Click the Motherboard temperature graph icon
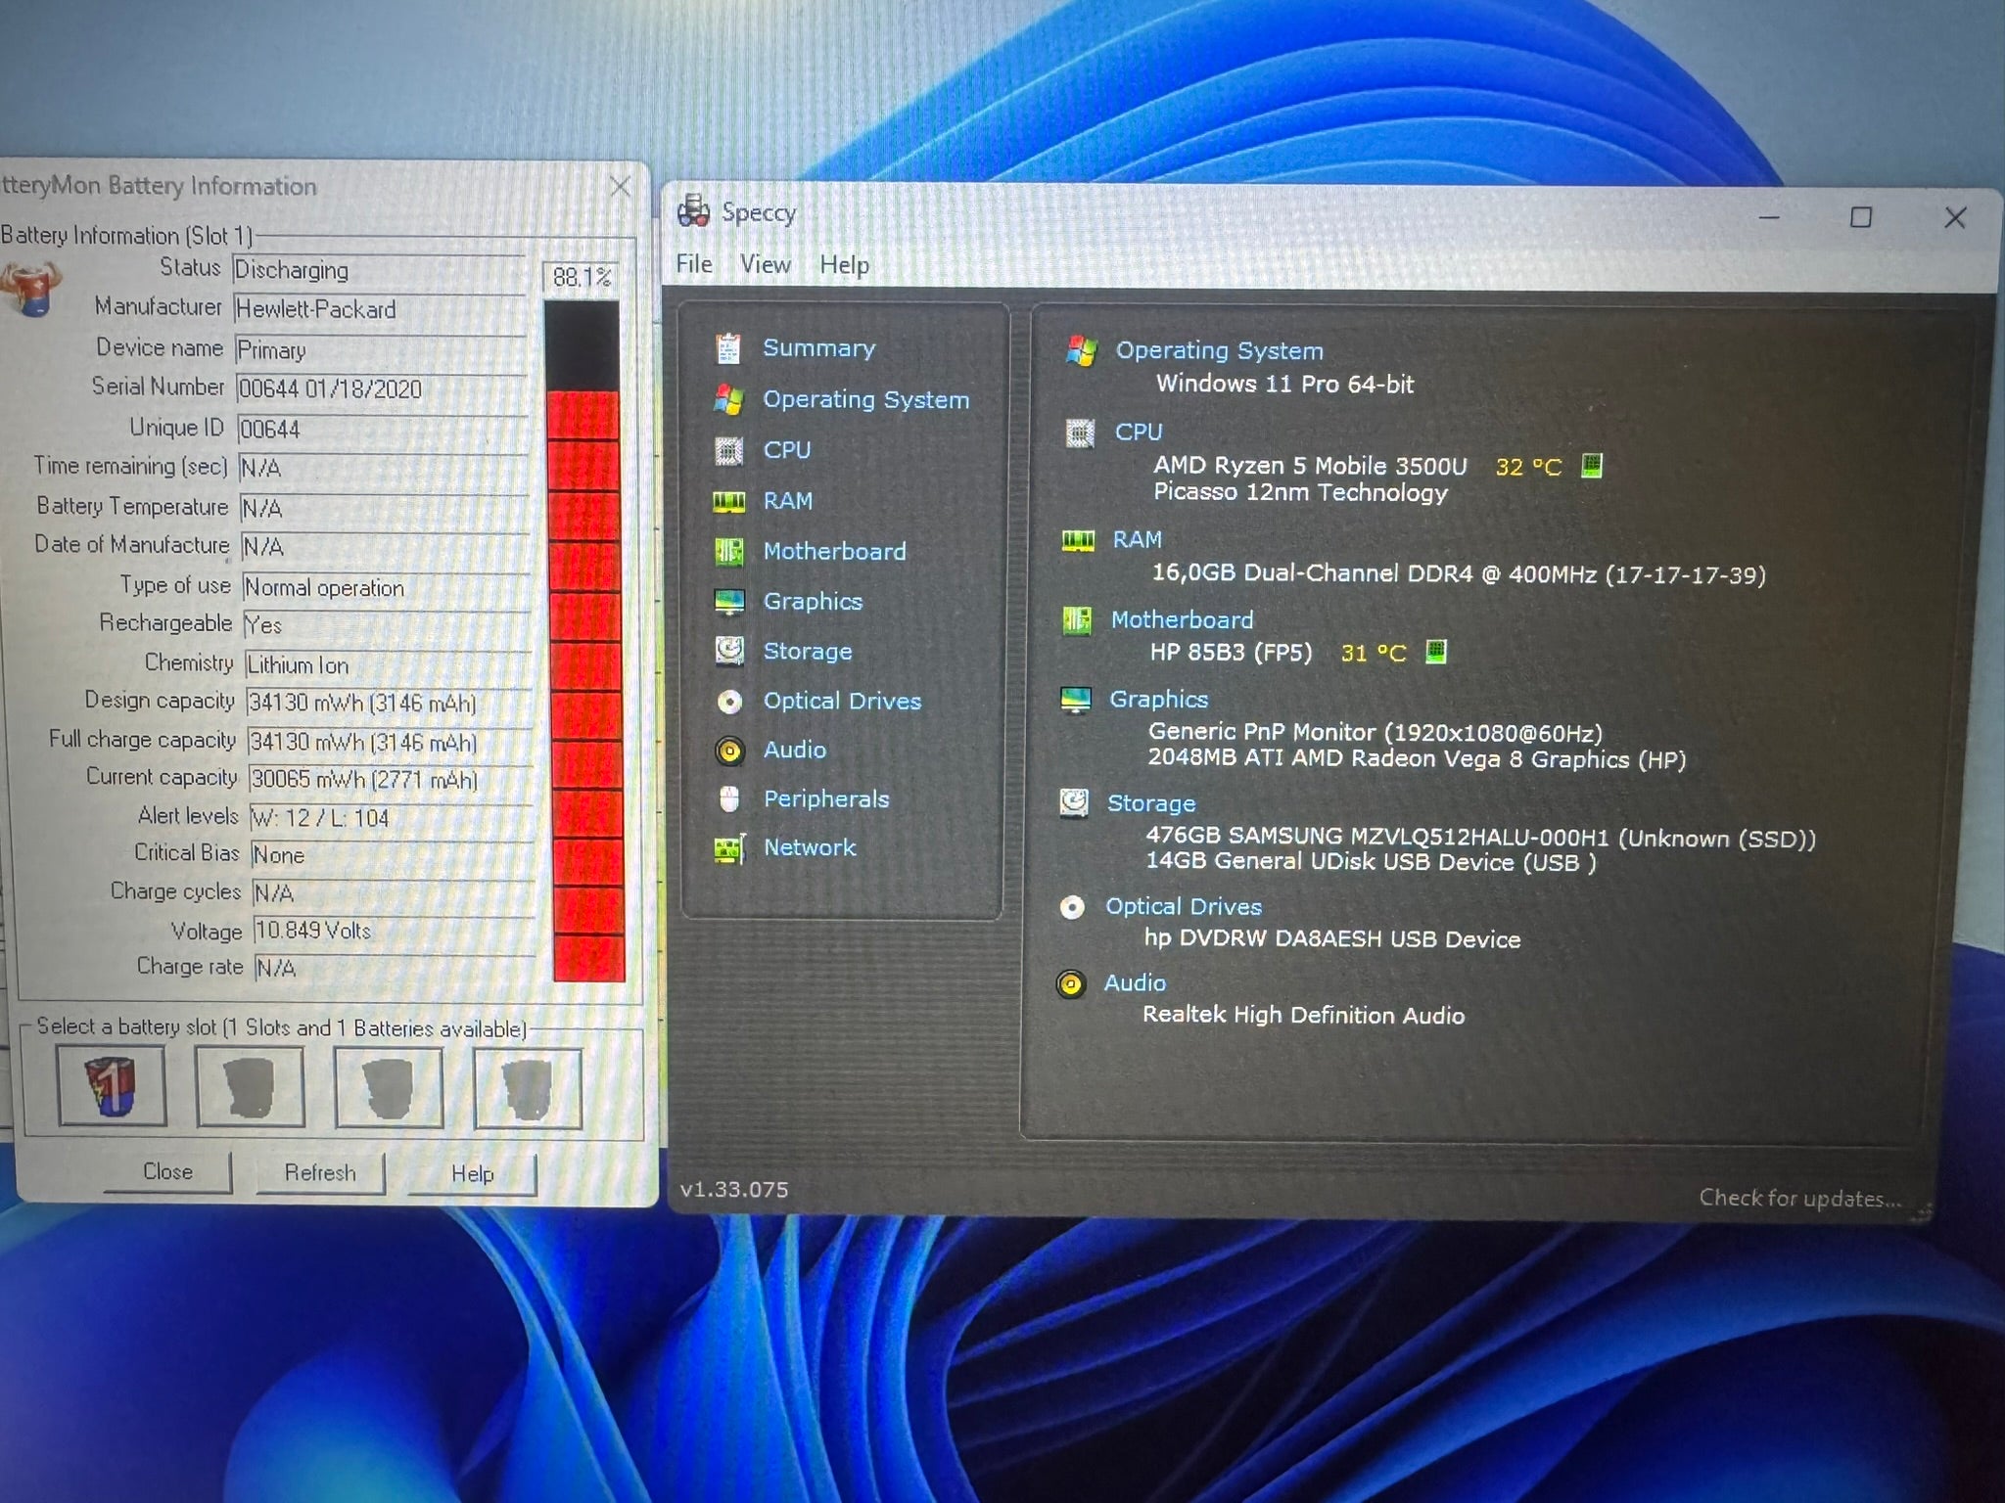 (x=1435, y=652)
